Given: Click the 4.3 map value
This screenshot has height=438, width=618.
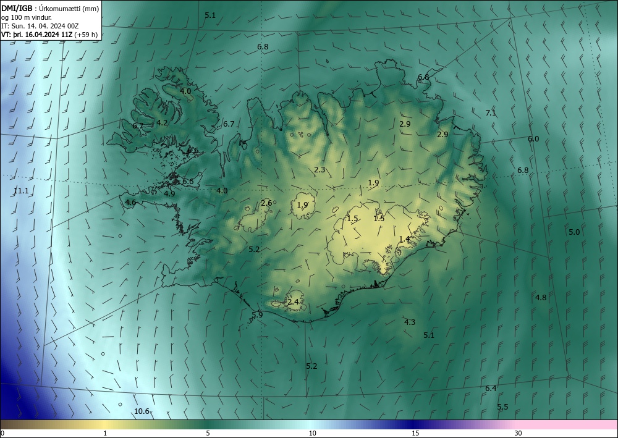Looking at the screenshot, I should pyautogui.click(x=410, y=322).
